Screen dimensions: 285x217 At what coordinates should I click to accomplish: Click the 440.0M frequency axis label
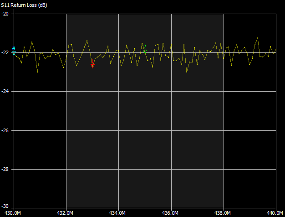pos(275,213)
